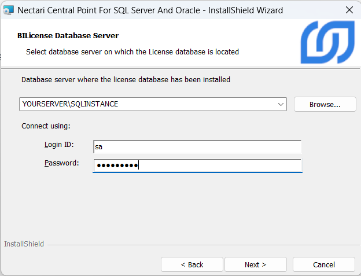The image size is (361, 276).
Task: Click the InstallShield label at bottom
Action: [x=24, y=244]
